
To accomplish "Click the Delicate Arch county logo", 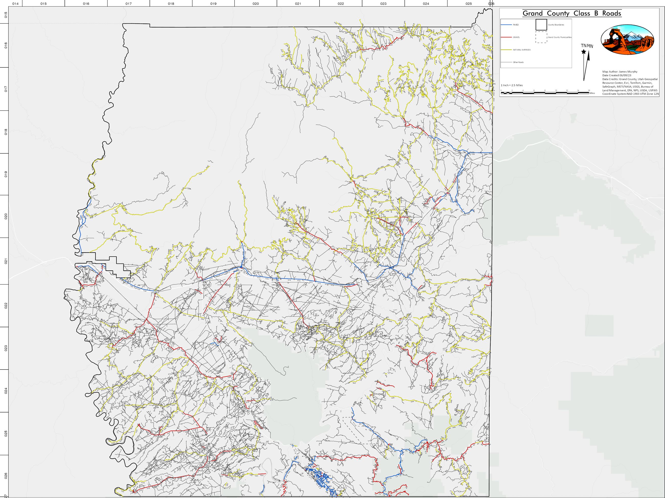I will (627, 40).
